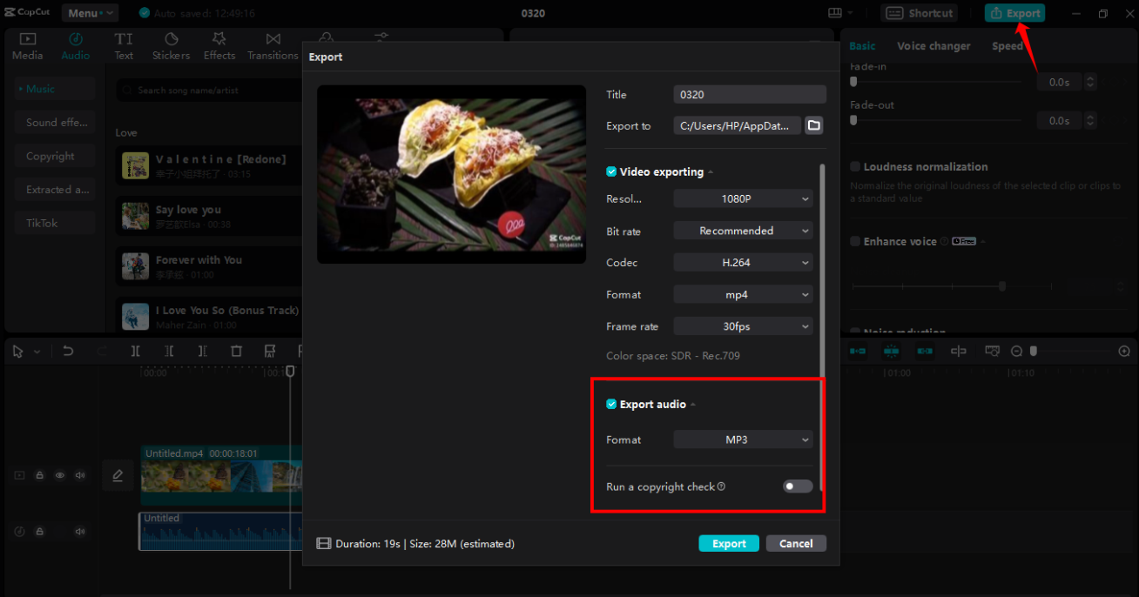Enable Loudness normalization checkbox
The width and height of the screenshot is (1139, 597).
coord(855,167)
